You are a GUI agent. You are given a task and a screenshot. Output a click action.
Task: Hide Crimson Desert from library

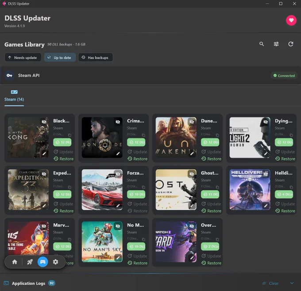(118, 122)
